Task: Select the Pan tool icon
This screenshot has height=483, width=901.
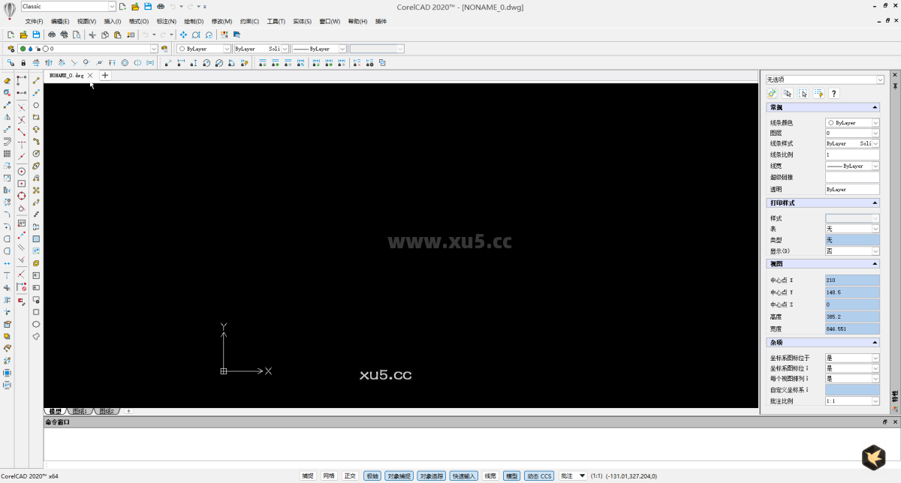Action: point(183,34)
